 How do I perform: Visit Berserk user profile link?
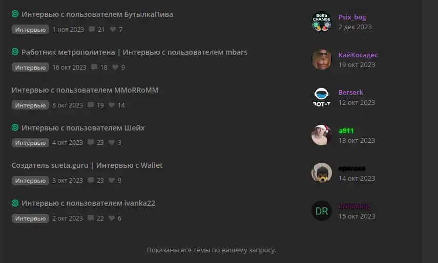coord(350,92)
